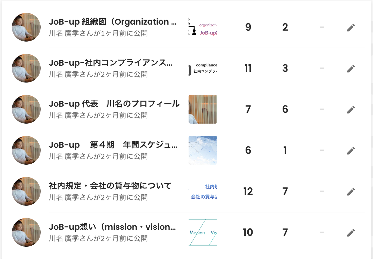Click the organization chart thumbnail
The height and width of the screenshot is (259, 373).
[203, 27]
